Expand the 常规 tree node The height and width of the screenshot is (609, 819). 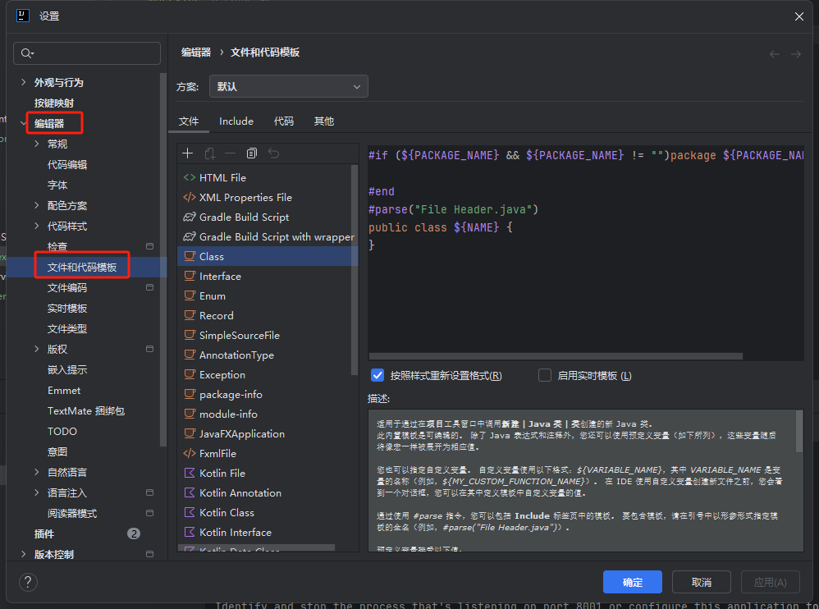point(37,144)
